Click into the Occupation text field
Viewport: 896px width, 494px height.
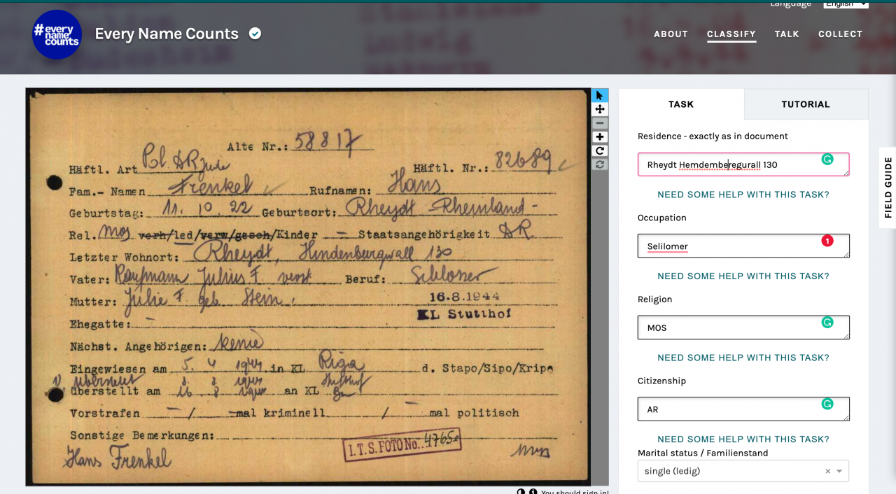pos(743,246)
